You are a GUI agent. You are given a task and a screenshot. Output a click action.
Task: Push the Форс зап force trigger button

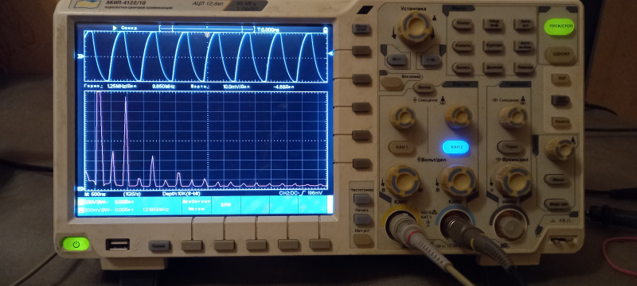556,203
